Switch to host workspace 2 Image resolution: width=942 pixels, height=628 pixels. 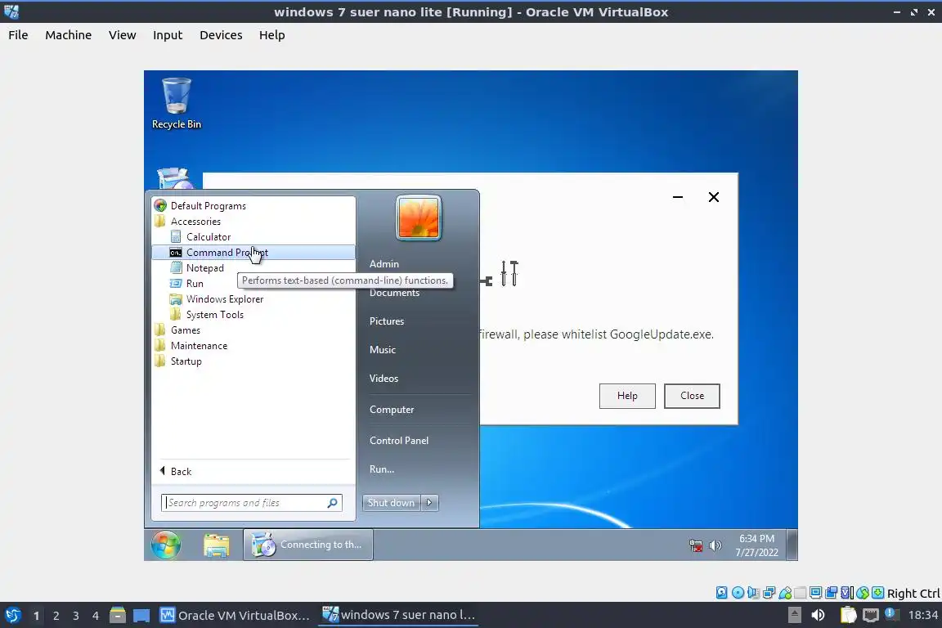56,616
